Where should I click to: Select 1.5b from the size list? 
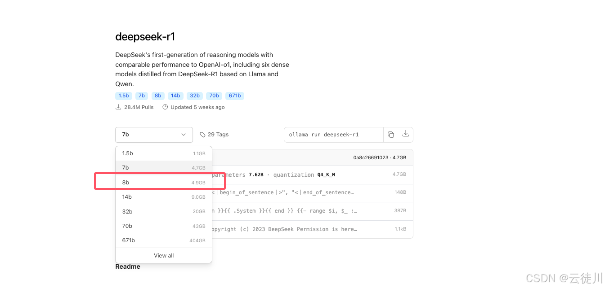click(164, 153)
